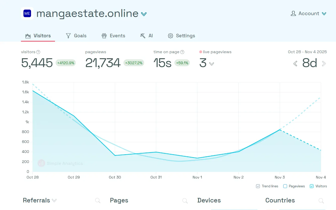Expand the live pageviews dropdown
The image size is (336, 210).
tap(211, 64)
